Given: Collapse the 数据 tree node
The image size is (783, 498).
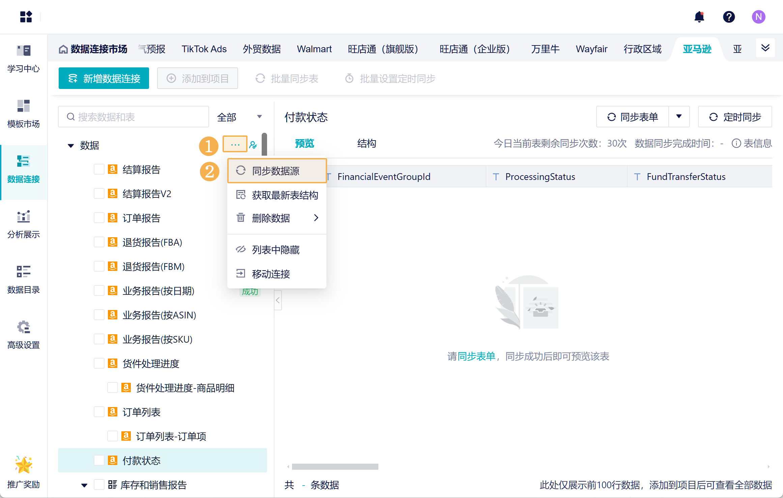Looking at the screenshot, I should click(x=71, y=146).
